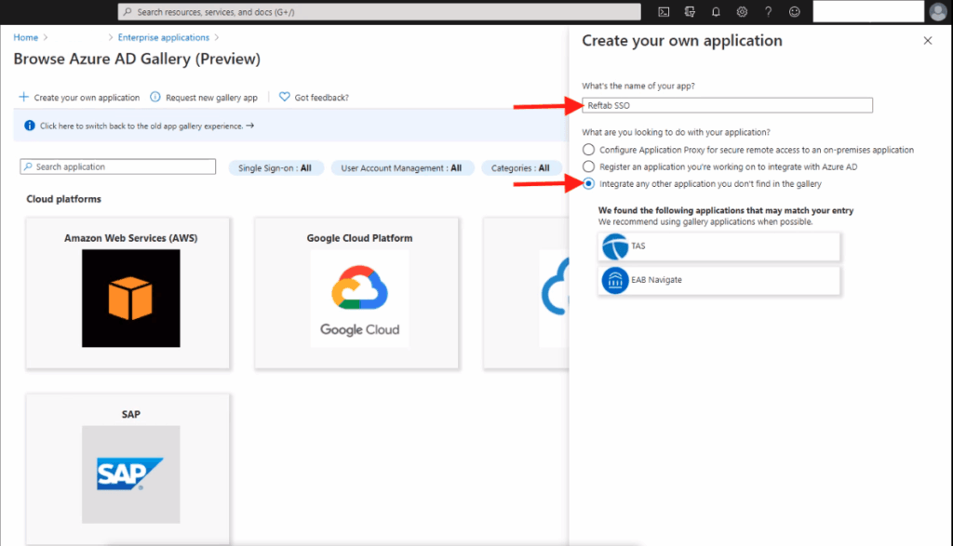Image resolution: width=953 pixels, height=546 pixels.
Task: Open the User Account Management filter
Action: click(x=402, y=167)
